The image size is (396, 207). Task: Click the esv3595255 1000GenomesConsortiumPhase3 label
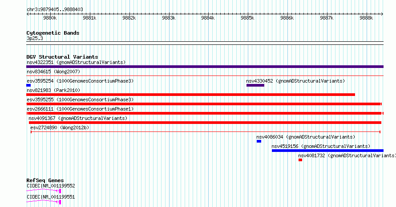pos(80,100)
